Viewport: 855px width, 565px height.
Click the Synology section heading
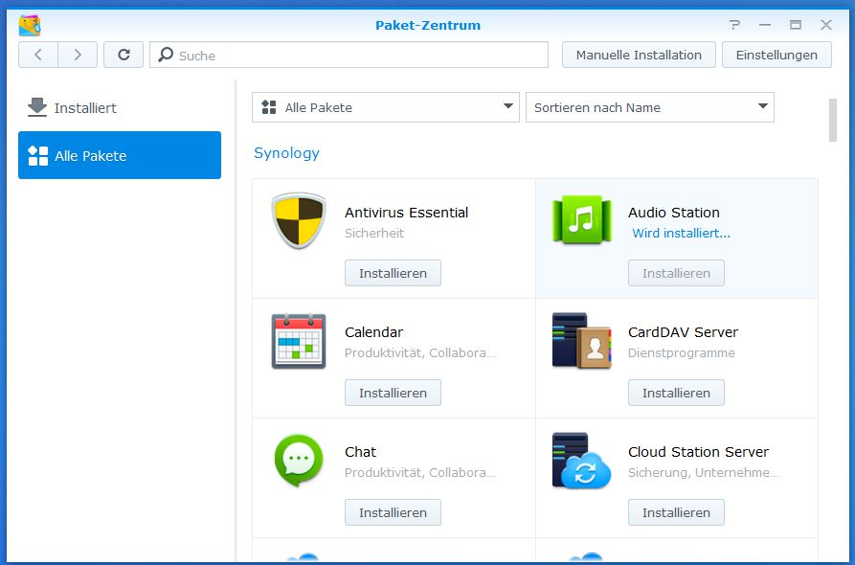[287, 153]
